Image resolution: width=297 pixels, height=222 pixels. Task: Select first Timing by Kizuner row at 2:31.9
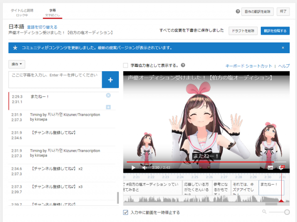pyautogui.click(x=62, y=119)
